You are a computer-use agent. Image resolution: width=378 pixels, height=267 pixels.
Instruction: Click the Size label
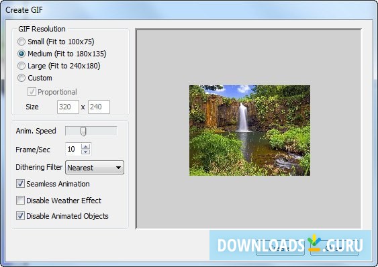(x=32, y=107)
